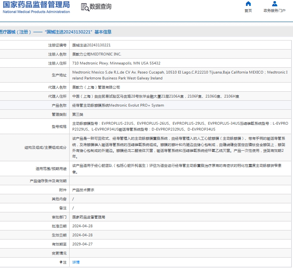
Task: Click the 国家药品监督管理局 logo
Action: click(36, 5)
